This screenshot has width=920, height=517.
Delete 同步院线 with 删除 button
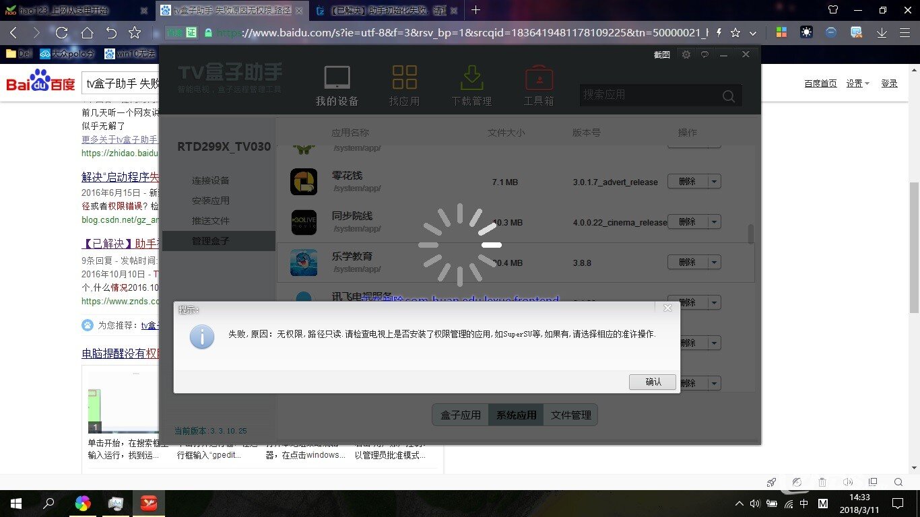point(688,222)
